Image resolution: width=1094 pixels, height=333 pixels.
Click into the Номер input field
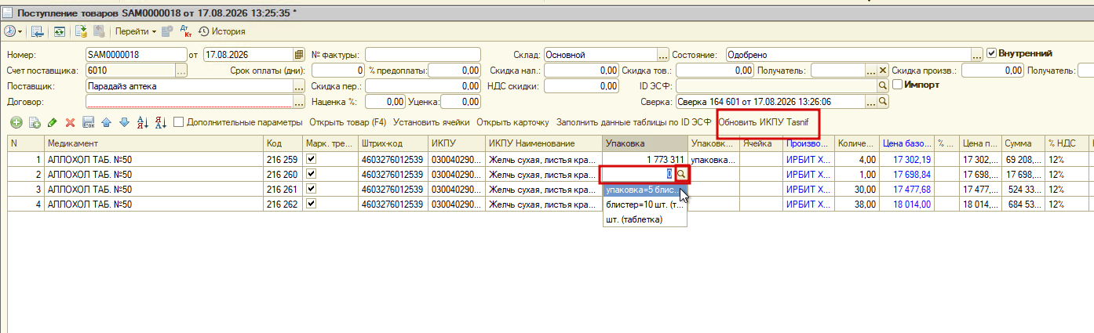pos(136,55)
